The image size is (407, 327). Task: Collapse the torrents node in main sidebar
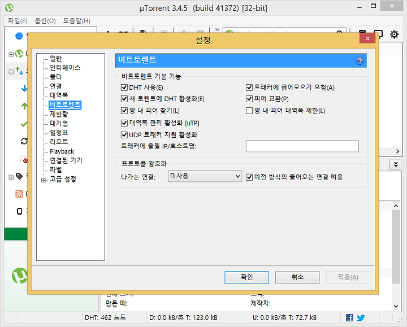(x=11, y=72)
